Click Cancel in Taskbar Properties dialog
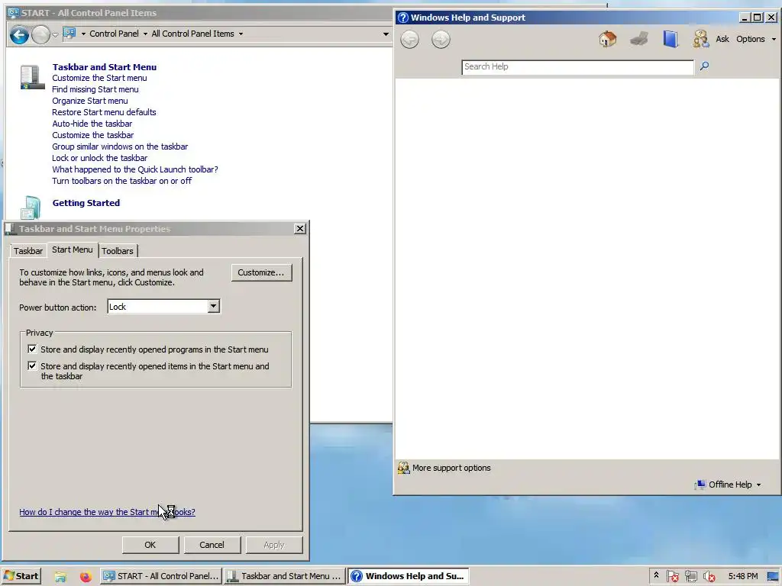Image resolution: width=782 pixels, height=586 pixels. pyautogui.click(x=212, y=545)
